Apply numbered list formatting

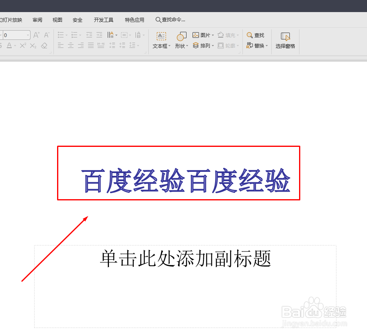tap(74, 35)
